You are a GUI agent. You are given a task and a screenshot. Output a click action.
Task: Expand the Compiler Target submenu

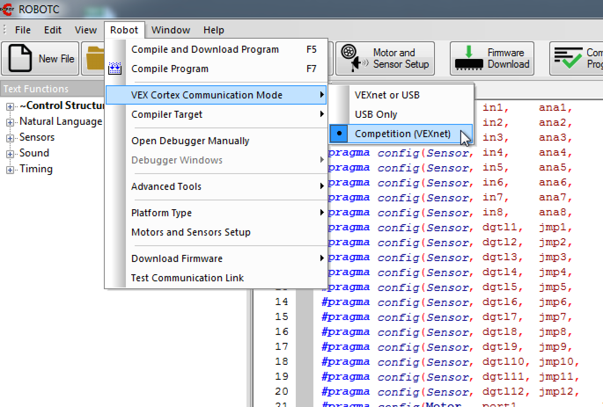coord(216,114)
